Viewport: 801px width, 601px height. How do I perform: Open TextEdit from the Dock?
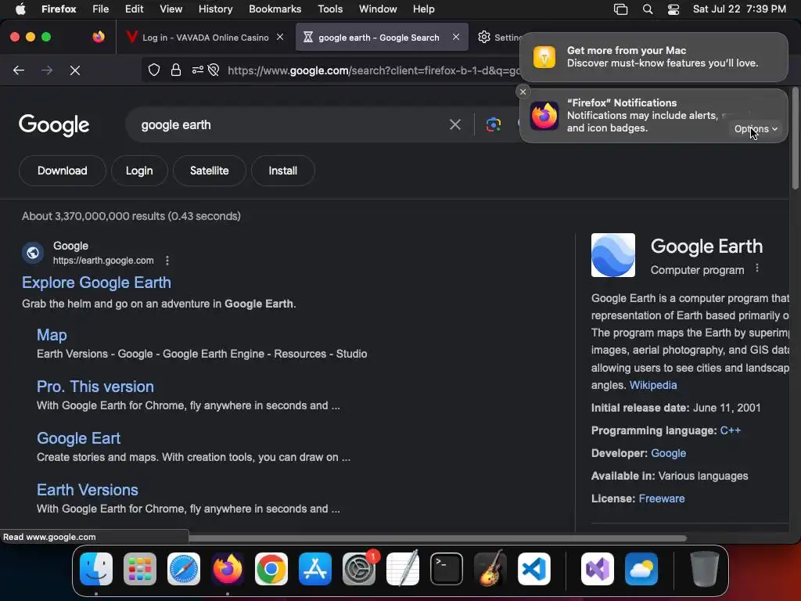(x=403, y=569)
